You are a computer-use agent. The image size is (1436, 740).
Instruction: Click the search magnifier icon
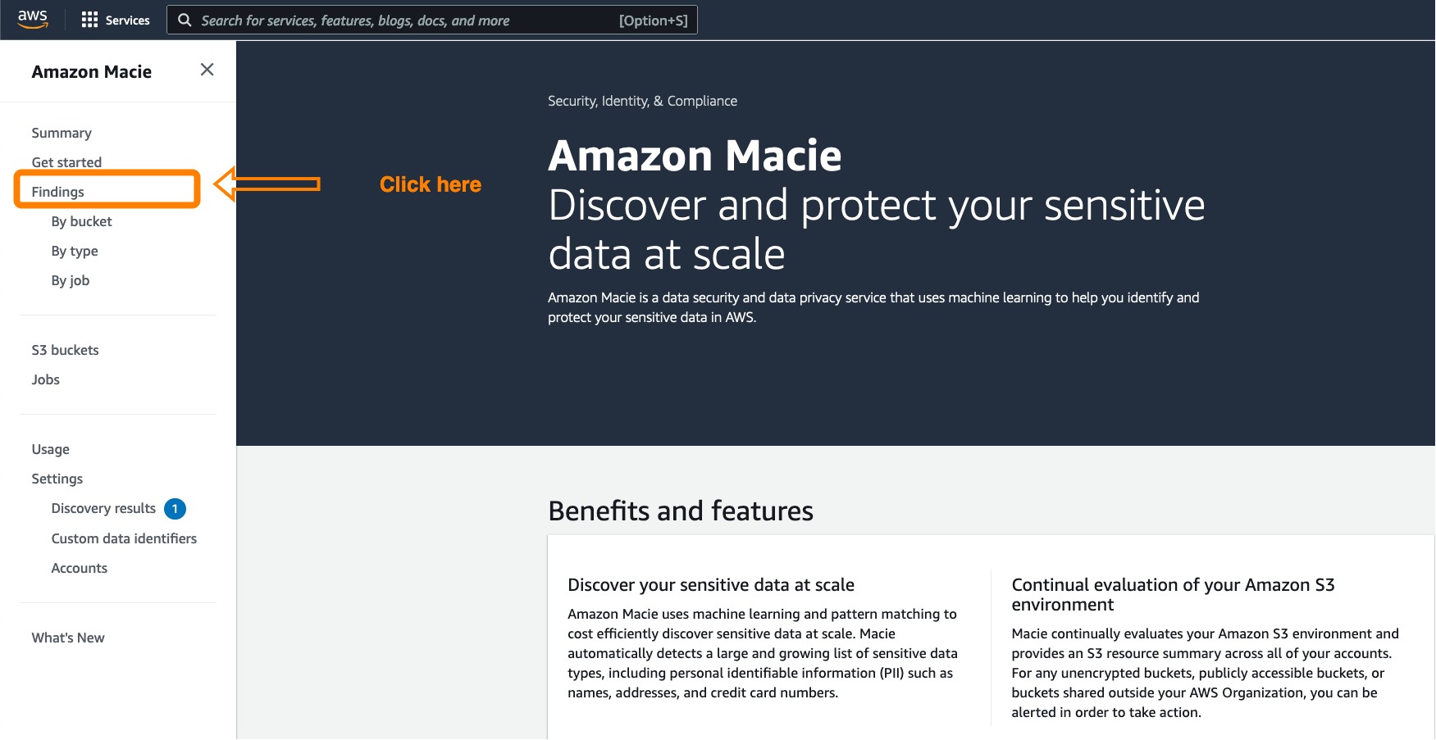(185, 20)
